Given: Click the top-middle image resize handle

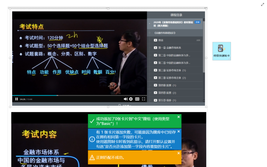Looking at the screenshot, I should [x=108, y=9].
